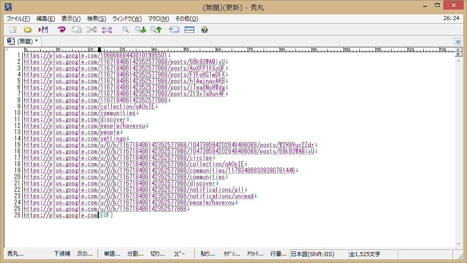Open the 検索(S) menu
This screenshot has width=467, height=263.
(96, 19)
